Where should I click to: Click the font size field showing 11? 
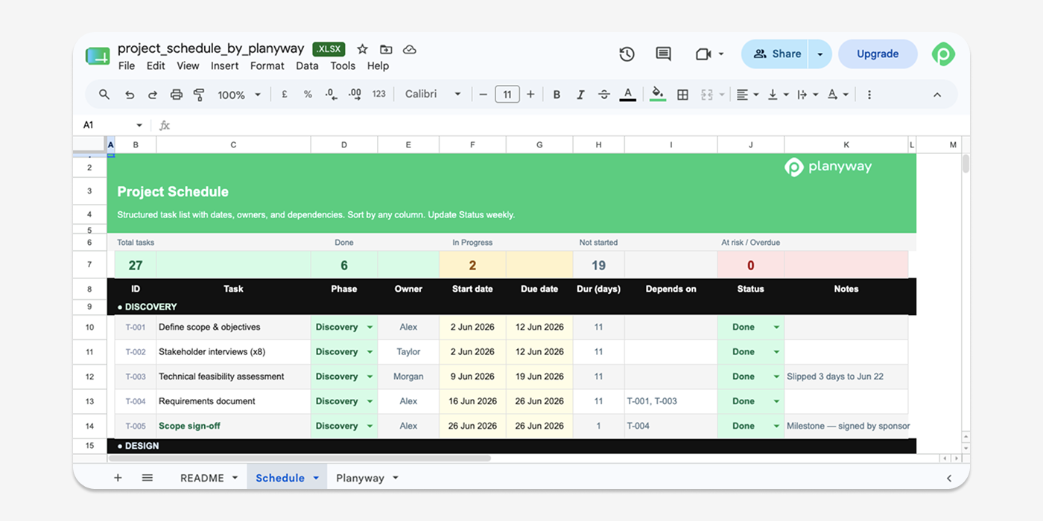[507, 95]
